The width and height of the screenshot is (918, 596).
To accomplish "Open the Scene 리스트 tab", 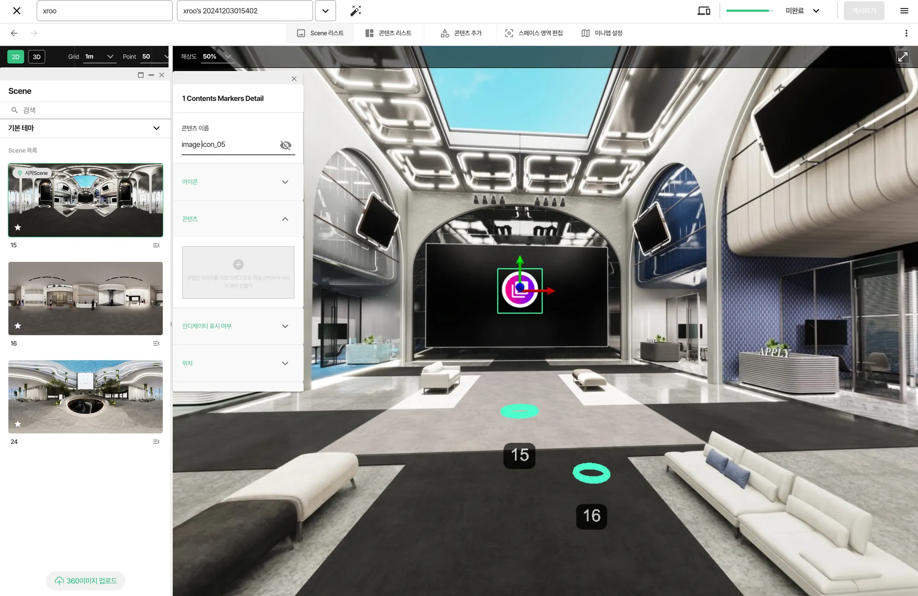I will (x=320, y=33).
